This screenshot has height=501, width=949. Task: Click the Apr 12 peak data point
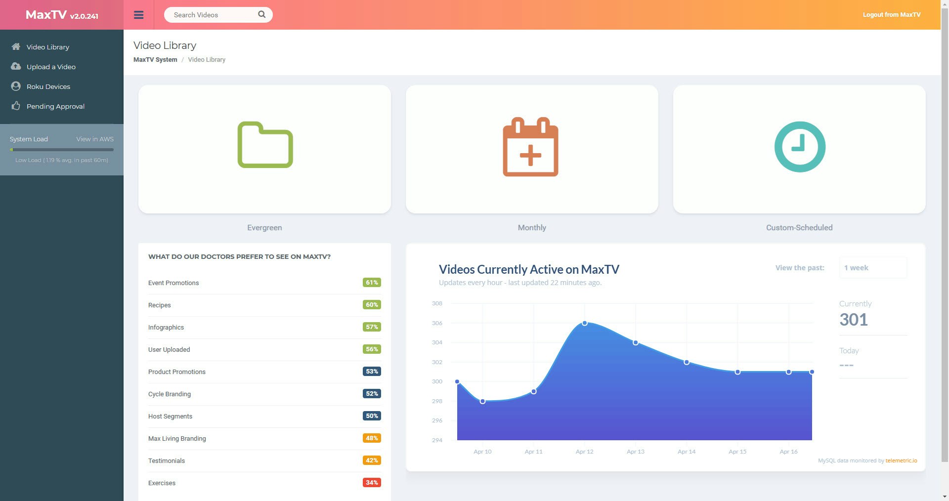pos(585,323)
